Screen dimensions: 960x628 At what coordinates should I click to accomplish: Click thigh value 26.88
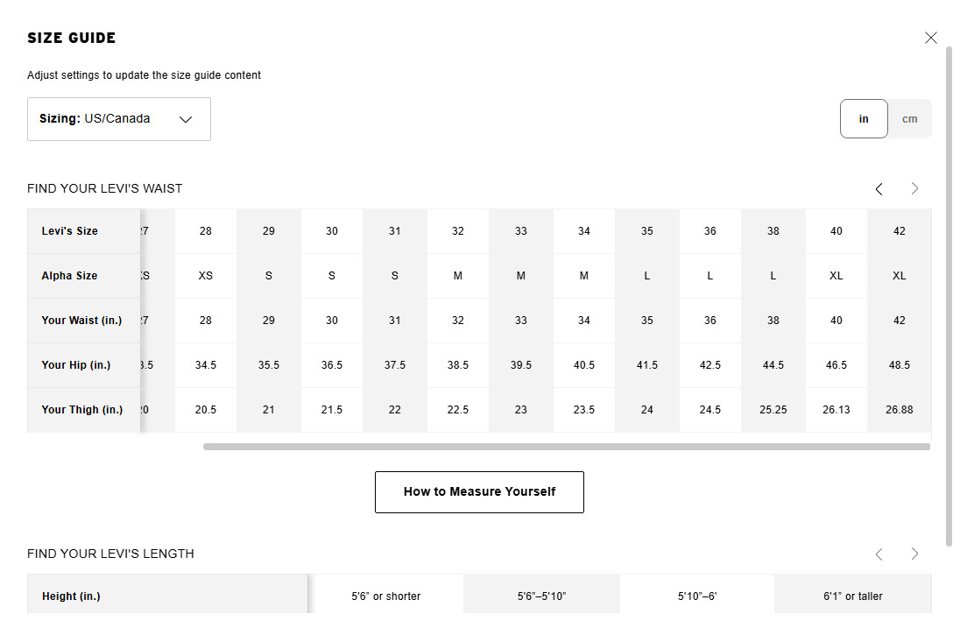pos(900,410)
